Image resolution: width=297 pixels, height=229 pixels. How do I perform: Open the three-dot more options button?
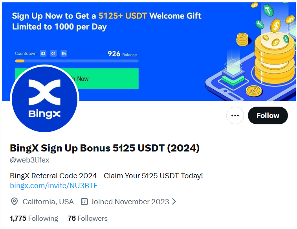(235, 116)
